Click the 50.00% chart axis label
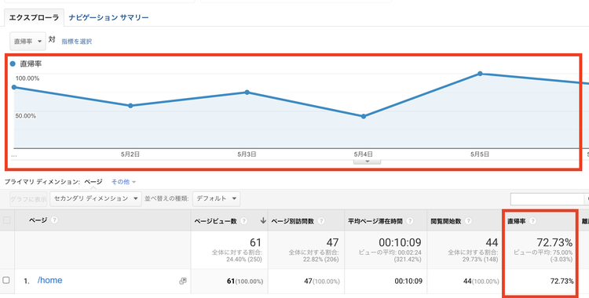The image size is (589, 298). click(26, 116)
